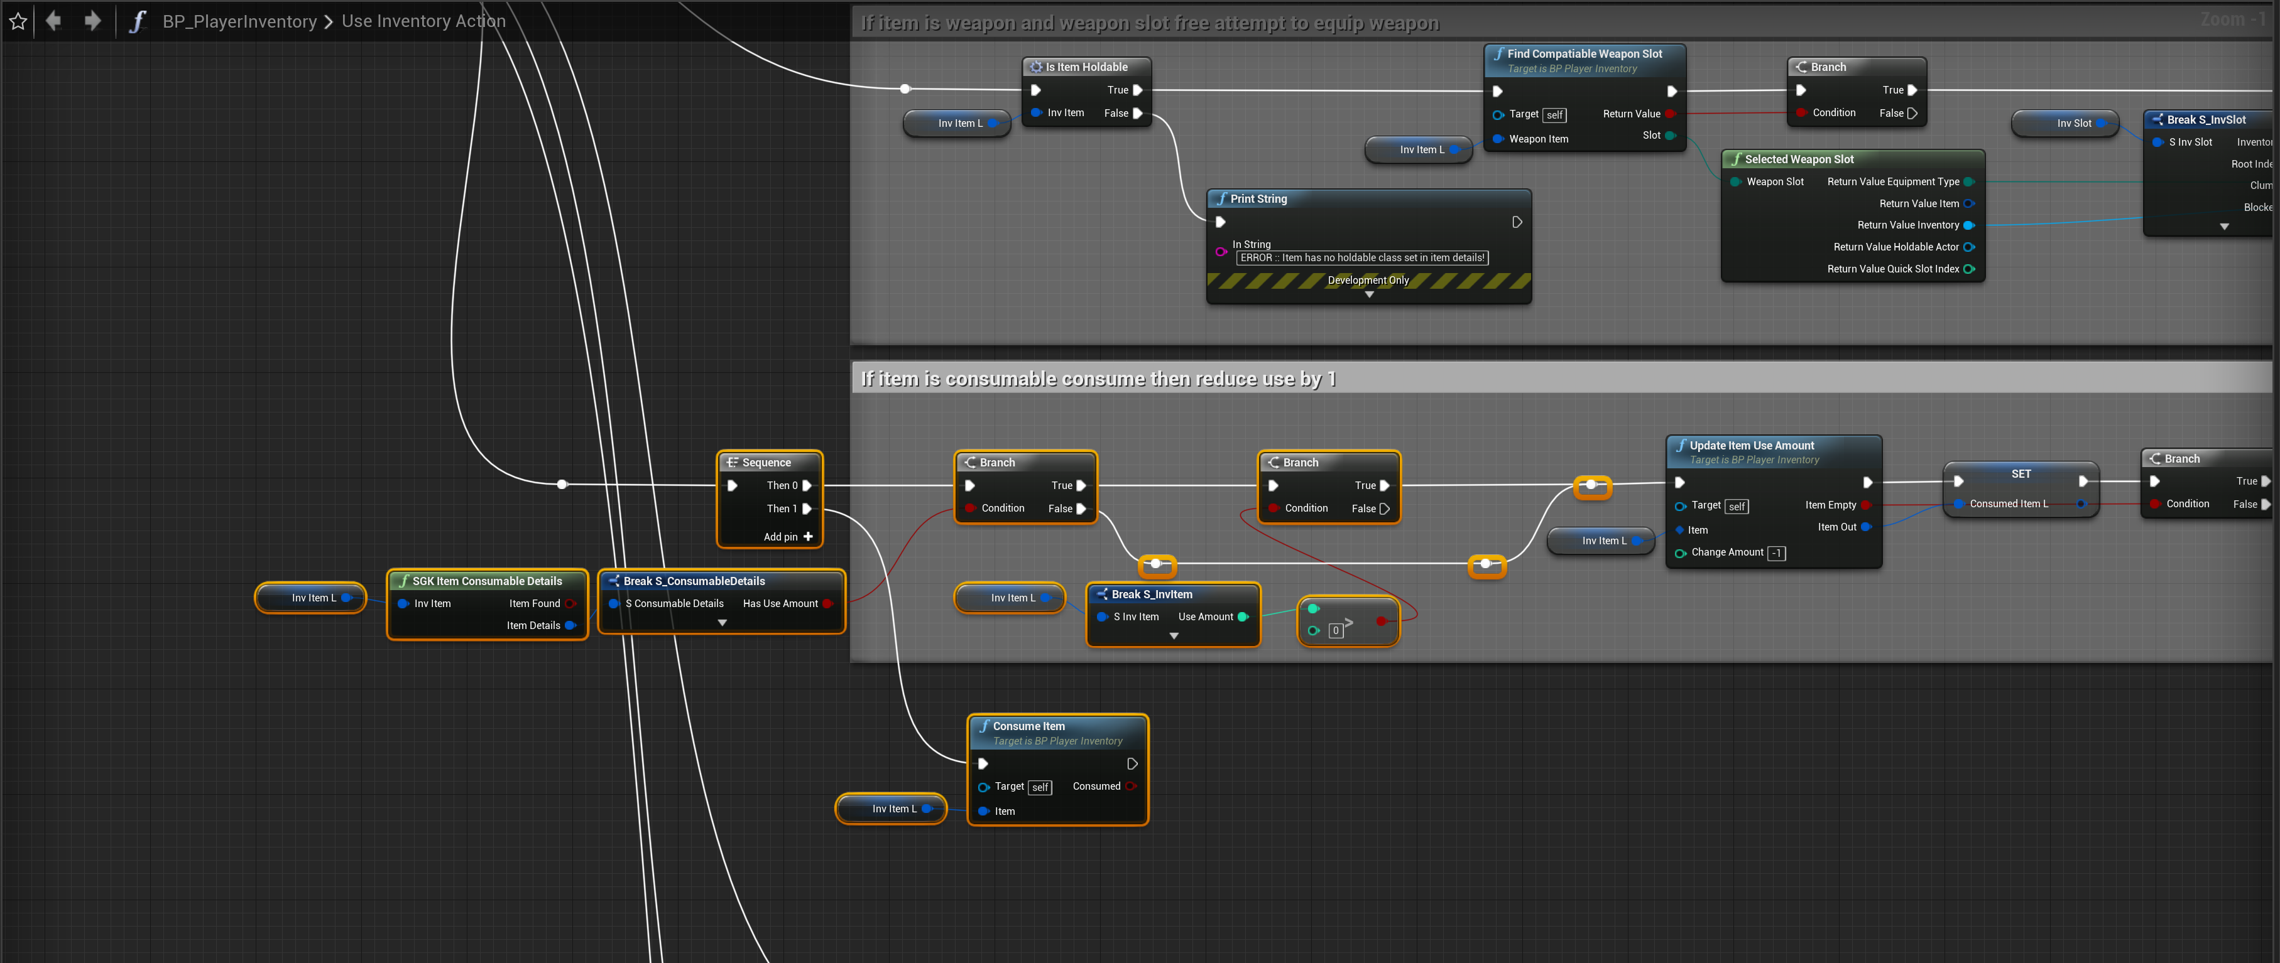Click the favorites star icon
Image resolution: width=2280 pixels, height=963 pixels.
[18, 21]
